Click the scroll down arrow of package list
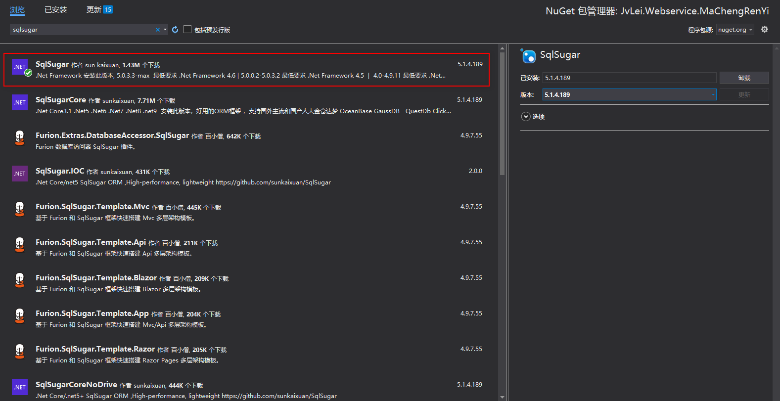This screenshot has height=401, width=780. 502,397
